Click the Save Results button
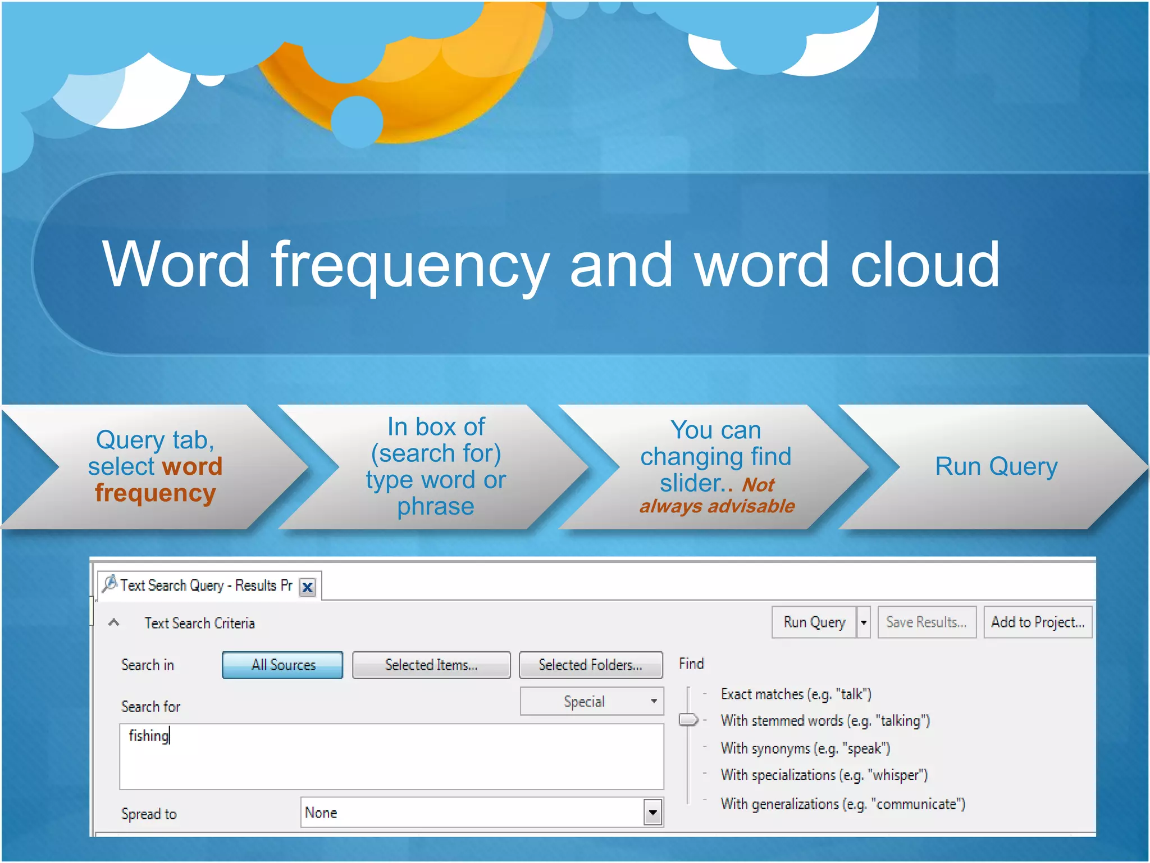The image size is (1150, 863). [927, 622]
